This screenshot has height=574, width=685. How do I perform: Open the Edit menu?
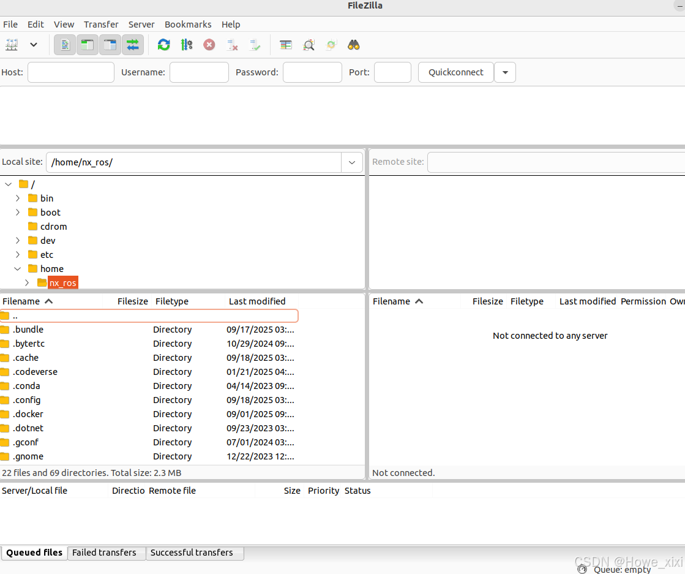36,25
